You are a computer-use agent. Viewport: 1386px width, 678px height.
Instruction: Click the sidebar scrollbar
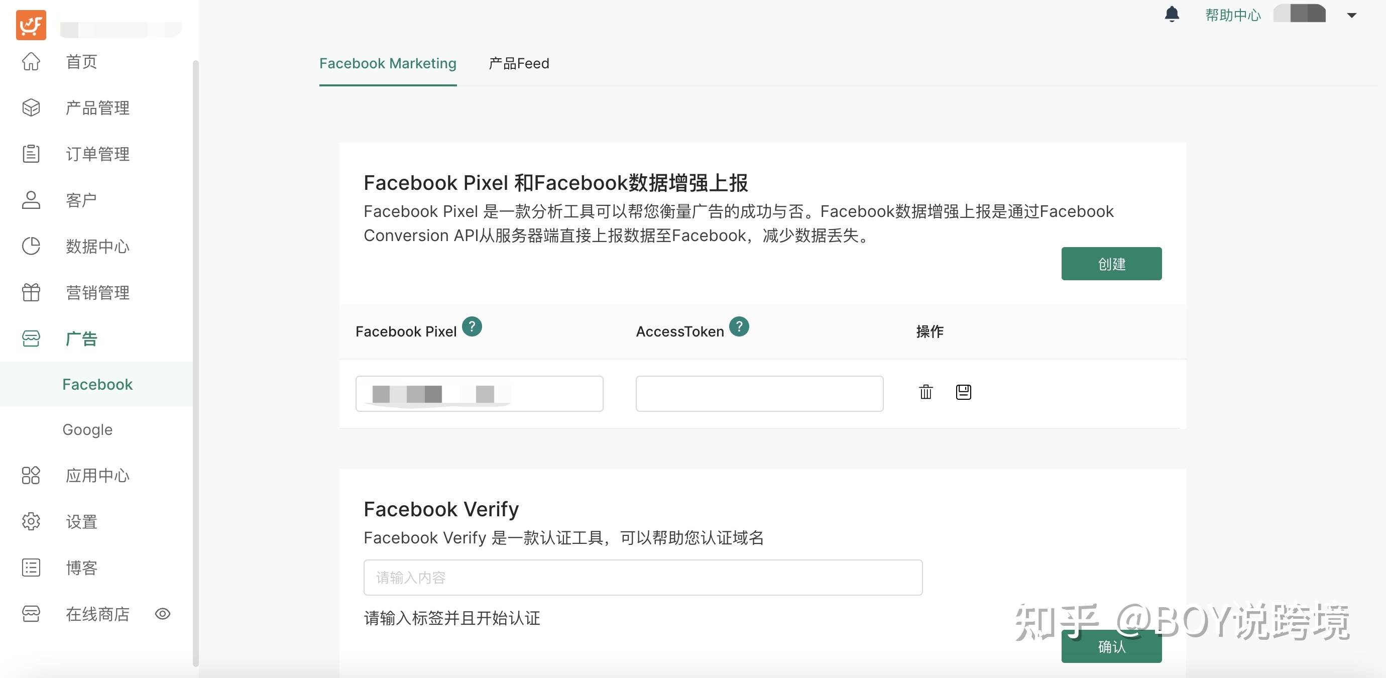click(x=195, y=355)
